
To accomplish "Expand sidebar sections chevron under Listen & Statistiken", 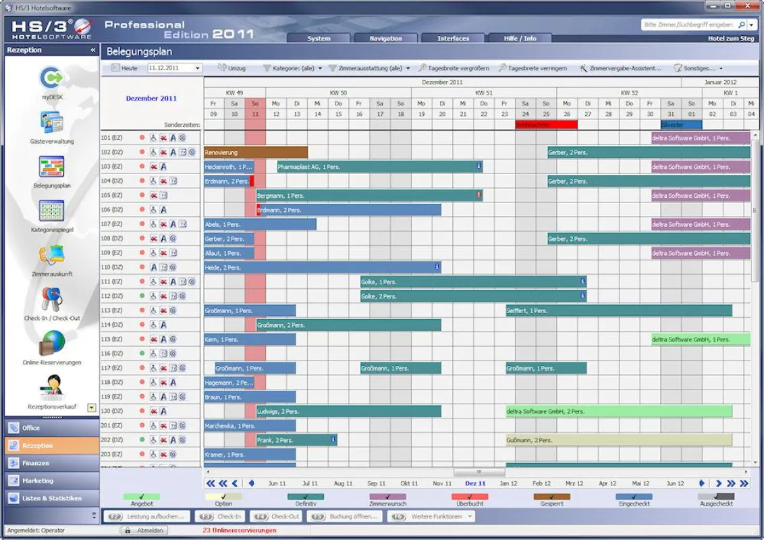I will (x=94, y=514).
